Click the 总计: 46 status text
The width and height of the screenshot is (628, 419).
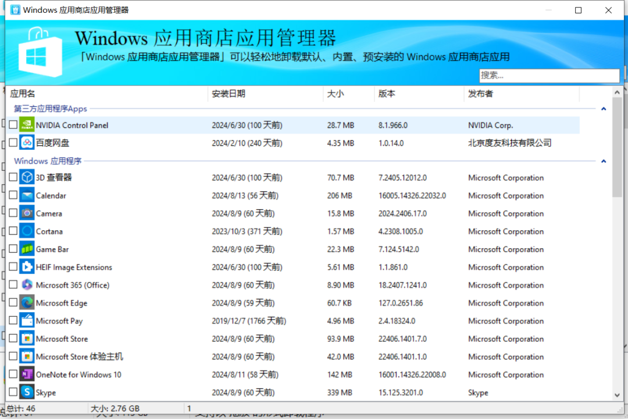point(21,409)
